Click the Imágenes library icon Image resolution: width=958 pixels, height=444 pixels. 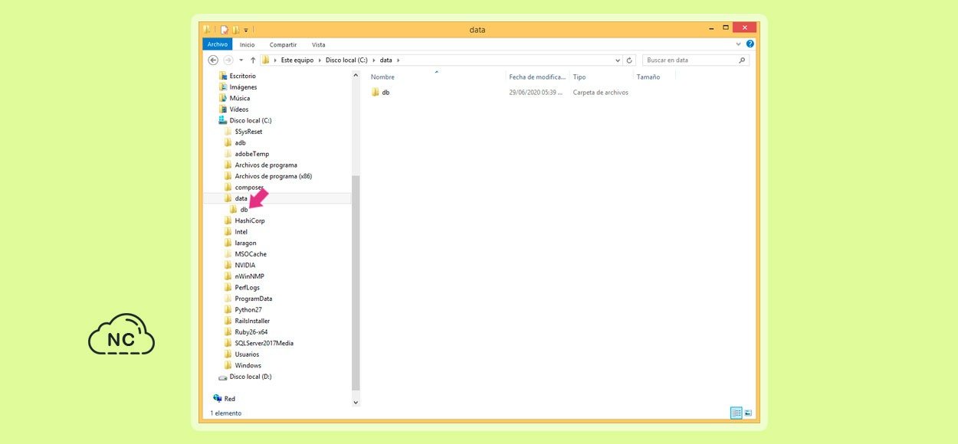(x=223, y=87)
